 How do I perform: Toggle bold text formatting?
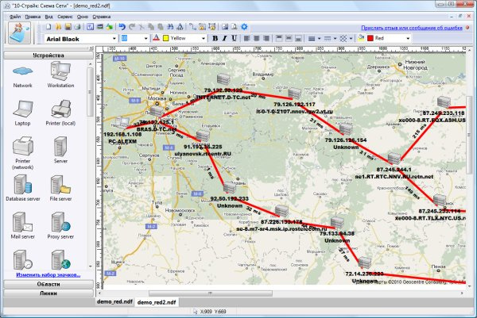(215, 37)
